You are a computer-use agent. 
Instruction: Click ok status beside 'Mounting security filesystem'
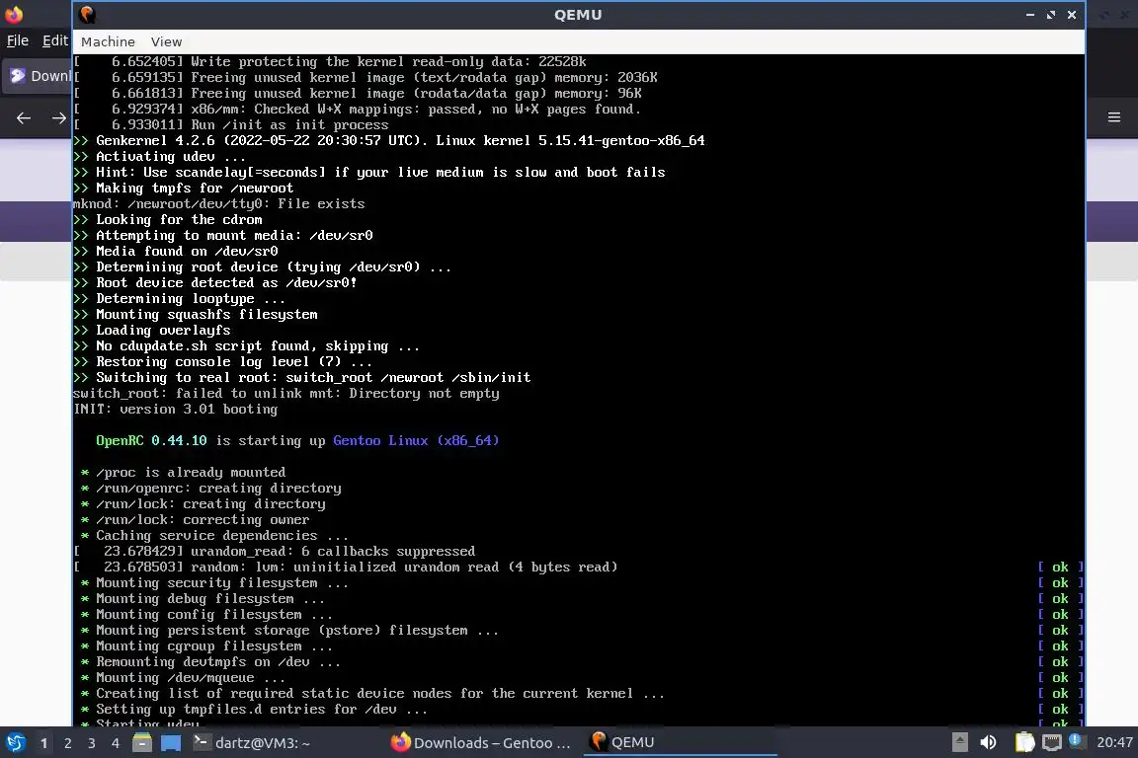tap(1060, 582)
